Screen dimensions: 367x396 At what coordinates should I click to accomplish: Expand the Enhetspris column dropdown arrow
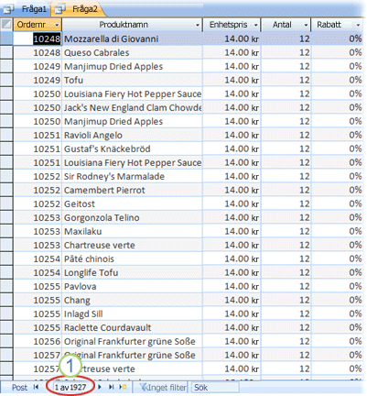(x=256, y=25)
